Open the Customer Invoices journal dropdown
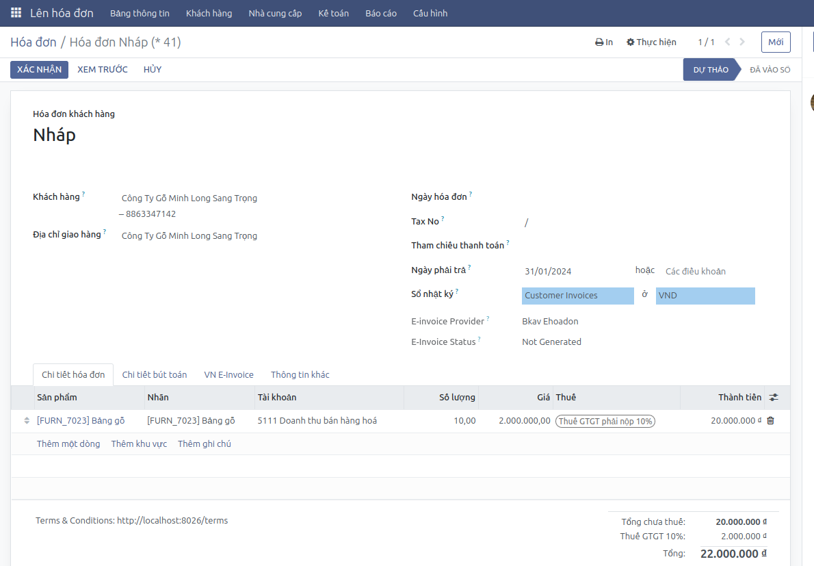This screenshot has width=814, height=566. click(x=577, y=296)
